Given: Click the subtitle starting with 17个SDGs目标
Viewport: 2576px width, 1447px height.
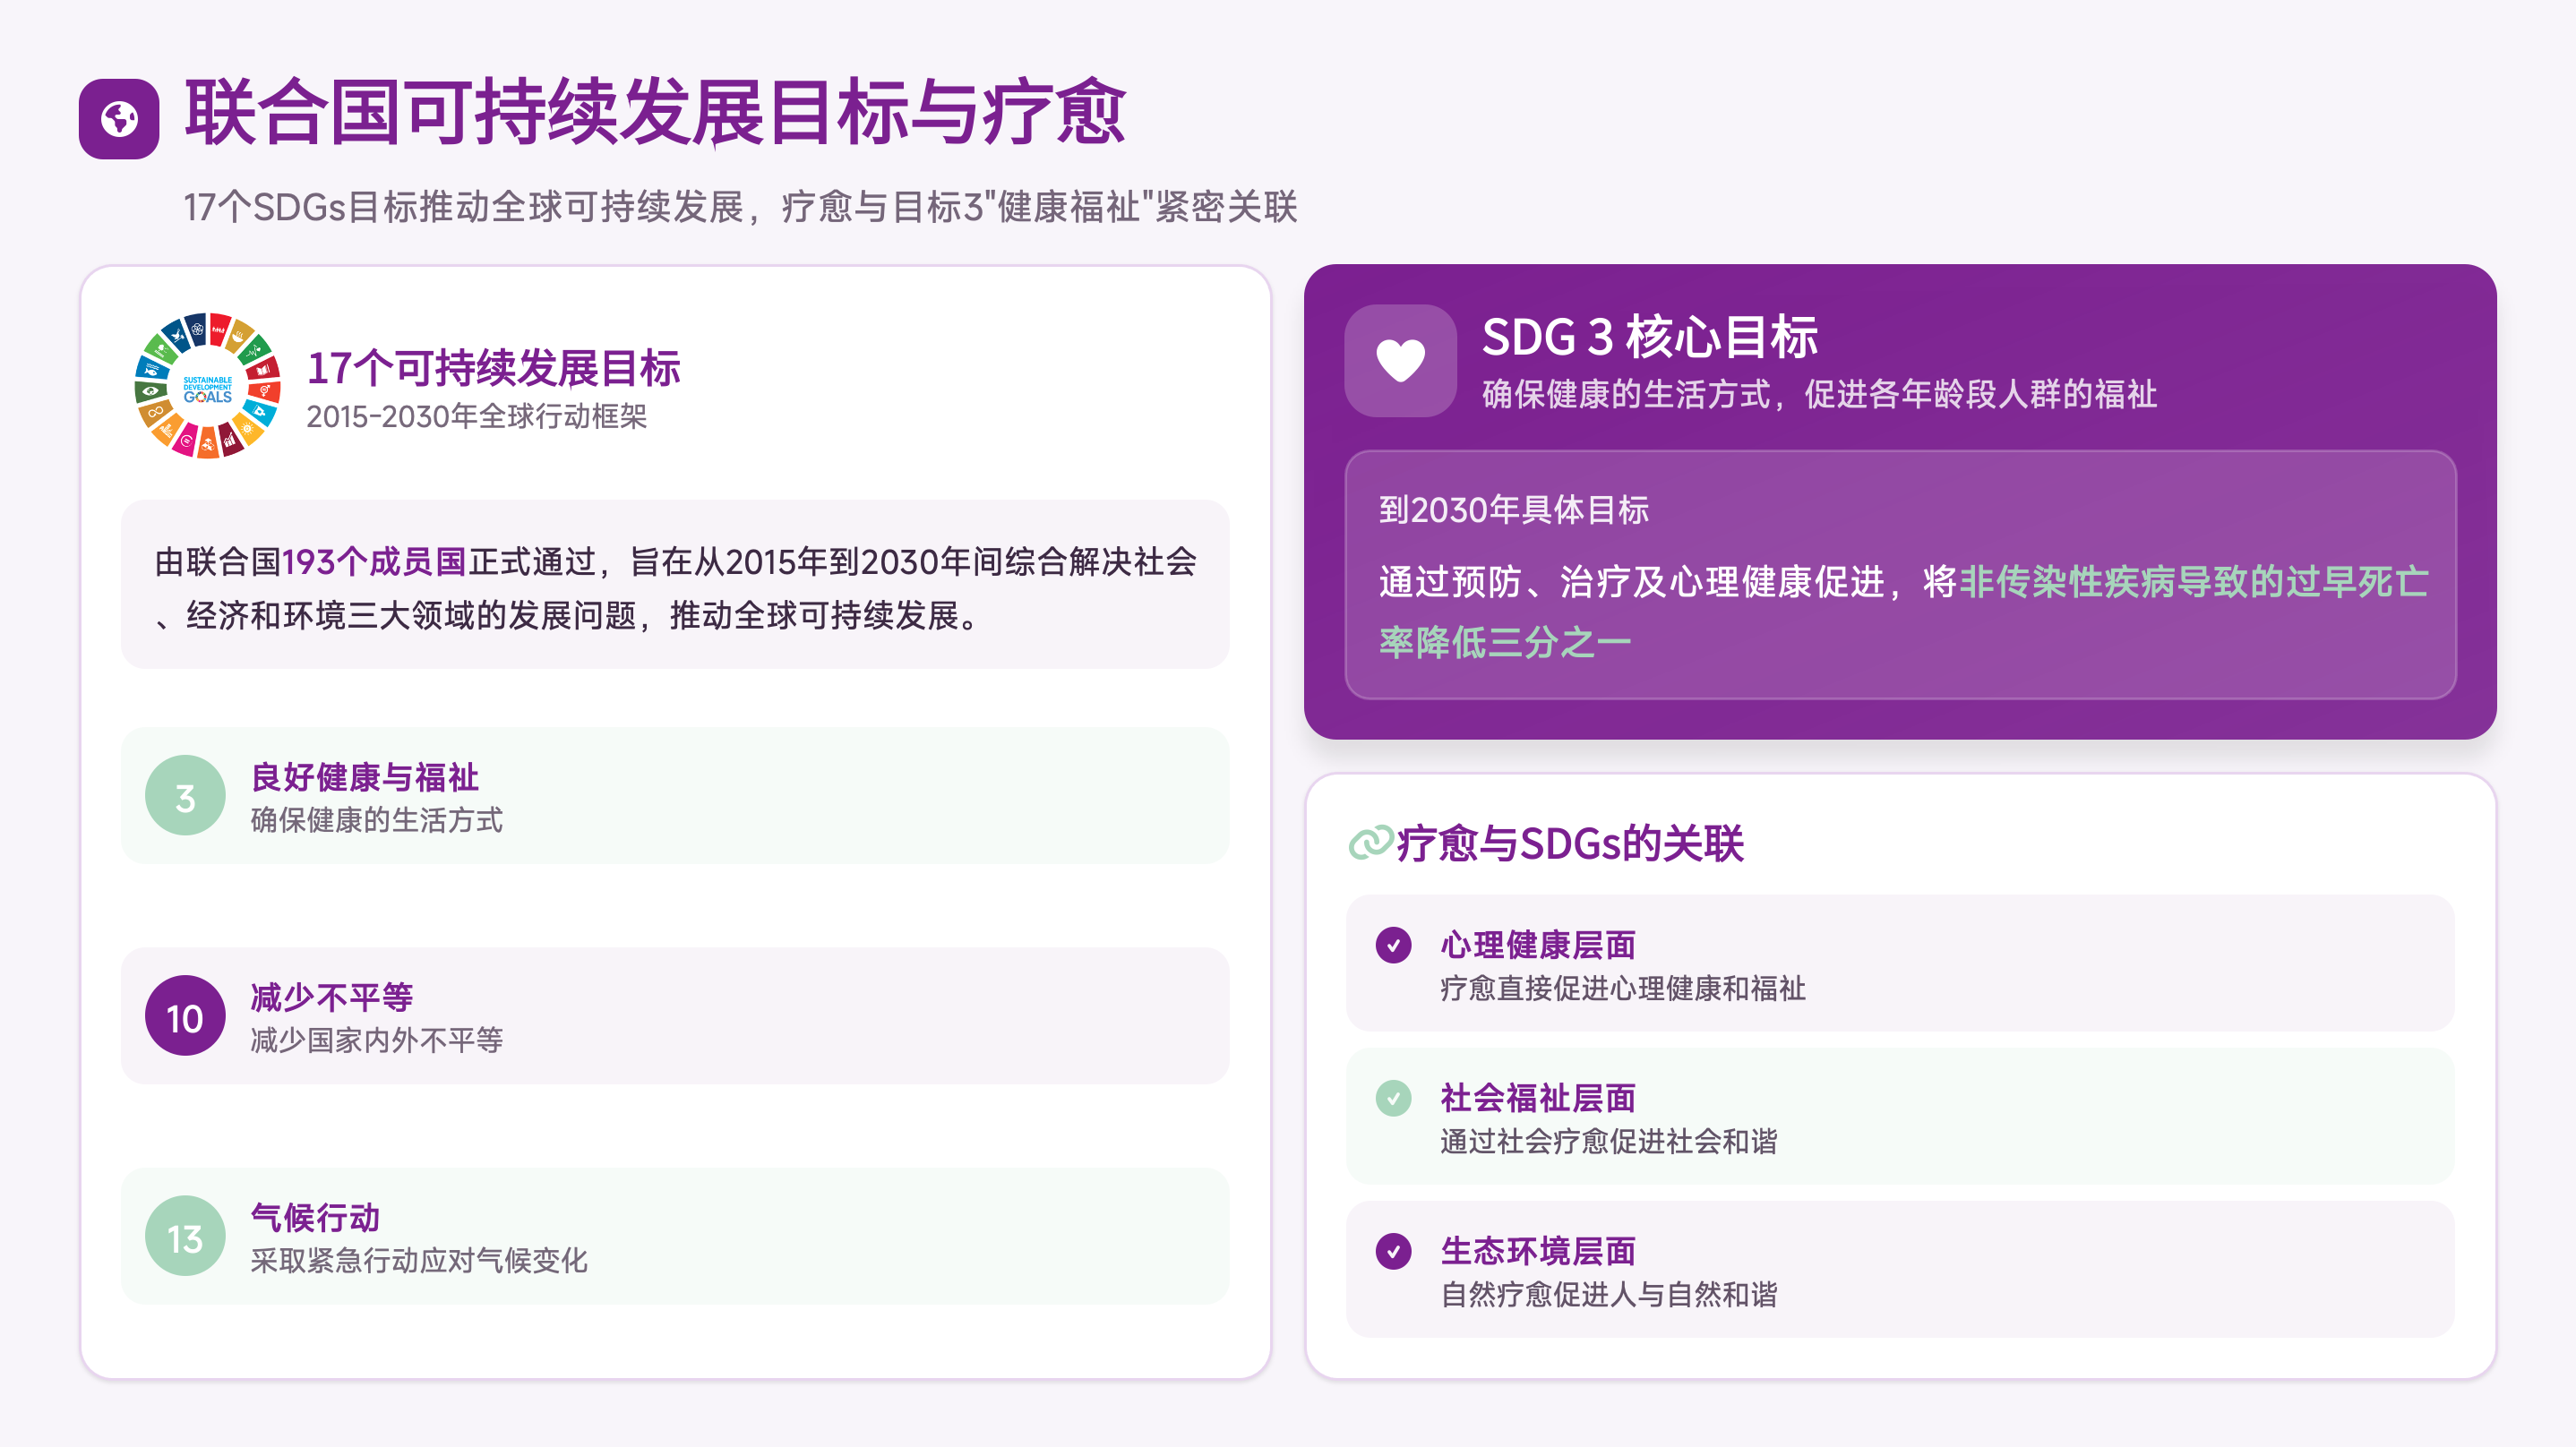Looking at the screenshot, I should pyautogui.click(x=740, y=207).
